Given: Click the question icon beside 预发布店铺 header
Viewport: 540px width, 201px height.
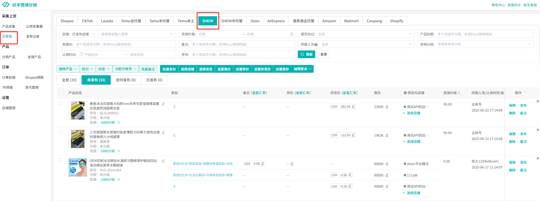Looking at the screenshot, I should [x=405, y=93].
